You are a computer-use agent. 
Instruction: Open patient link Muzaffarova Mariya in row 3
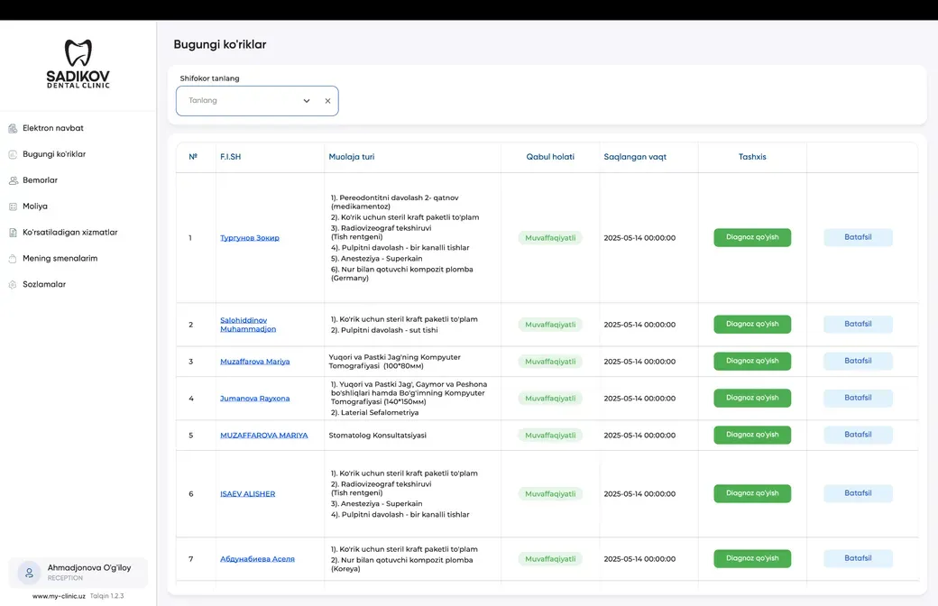click(255, 362)
